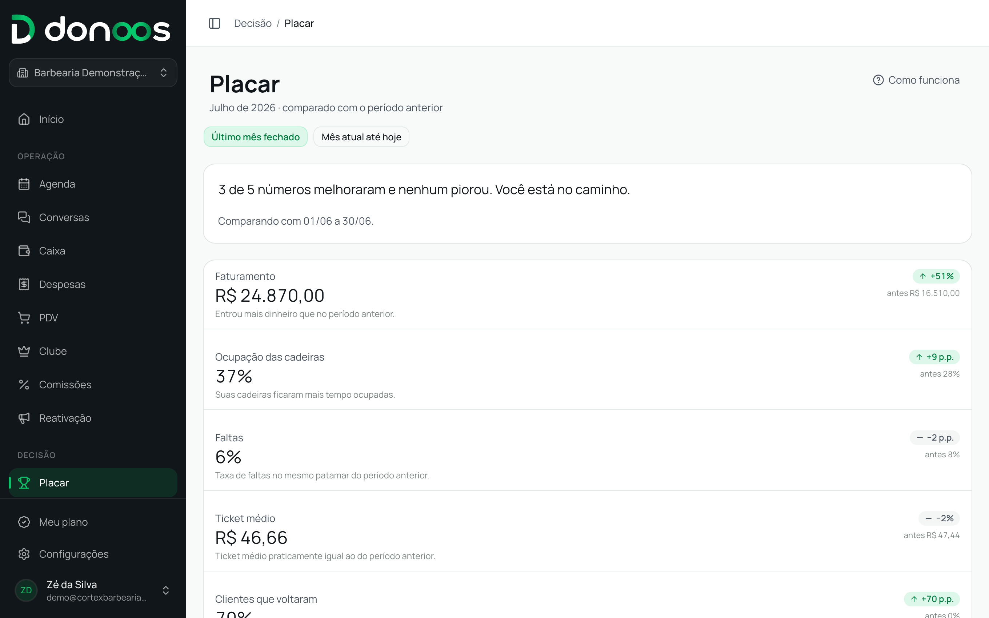Click the Configurações gear icon

click(24, 554)
